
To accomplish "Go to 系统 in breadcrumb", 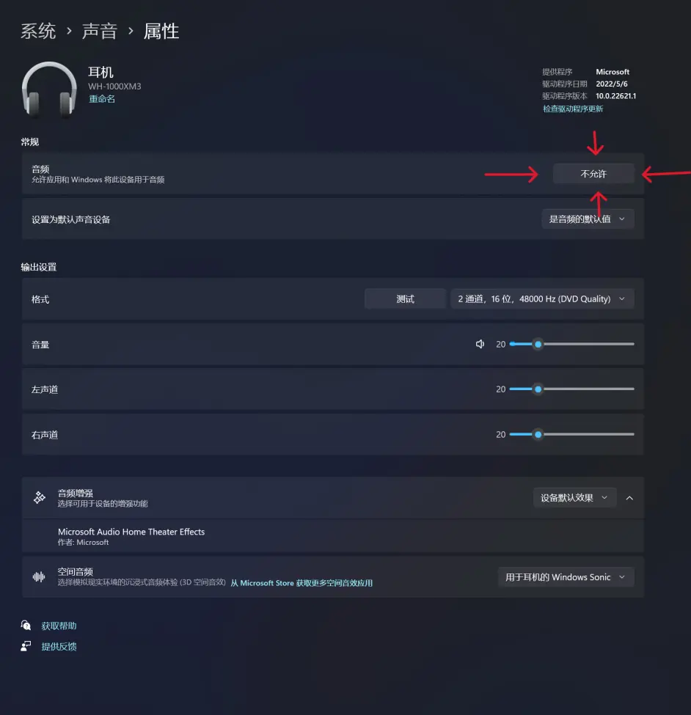I will tap(38, 31).
